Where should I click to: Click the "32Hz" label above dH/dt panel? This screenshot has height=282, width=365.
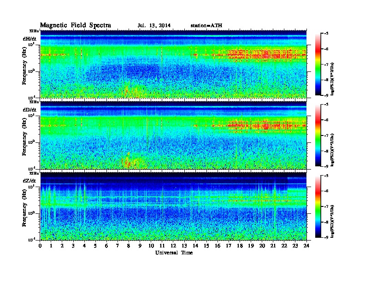pyautogui.click(x=34, y=31)
